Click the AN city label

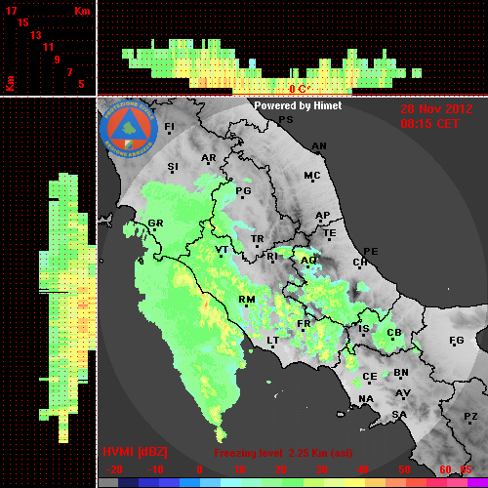pos(319,146)
